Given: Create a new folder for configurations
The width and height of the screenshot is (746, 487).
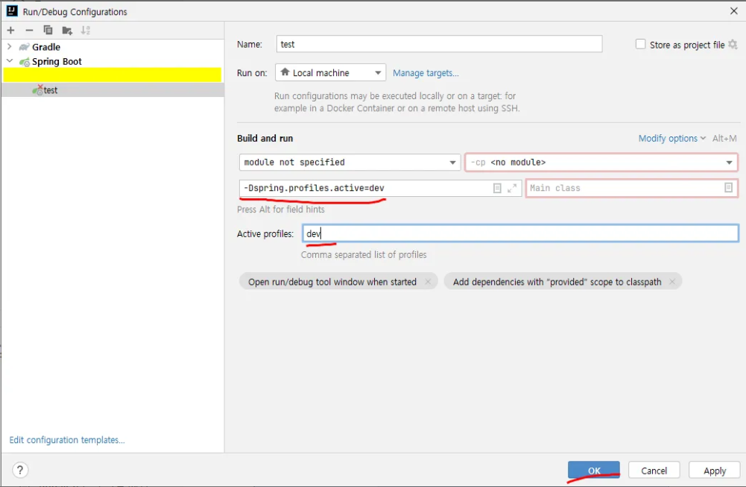Looking at the screenshot, I should 66,31.
